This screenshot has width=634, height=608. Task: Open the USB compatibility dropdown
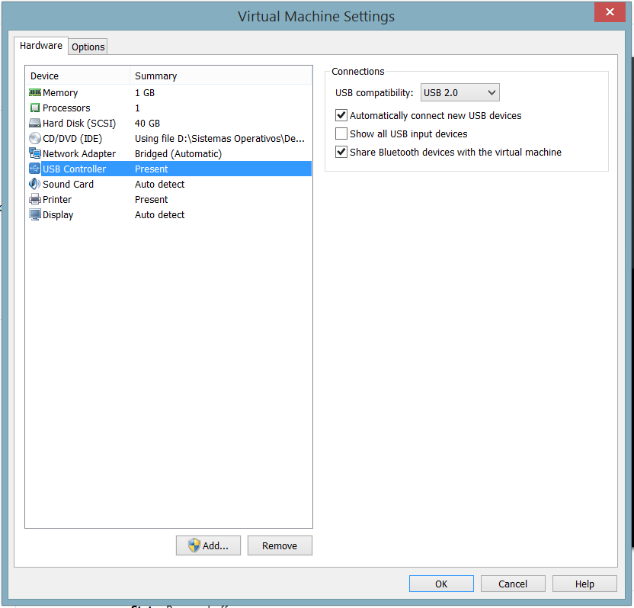(x=460, y=93)
